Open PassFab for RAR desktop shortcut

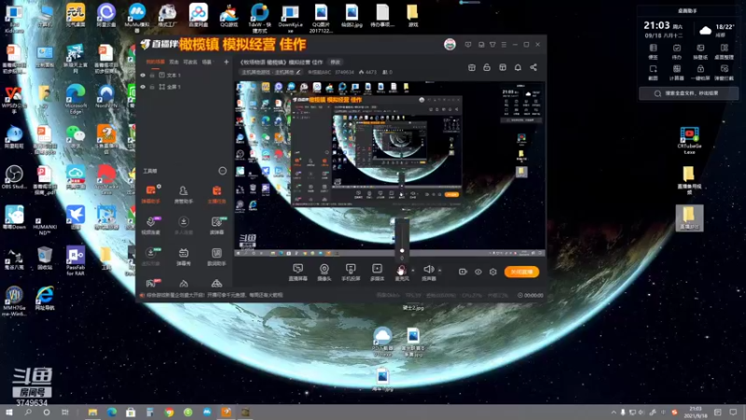tap(76, 261)
